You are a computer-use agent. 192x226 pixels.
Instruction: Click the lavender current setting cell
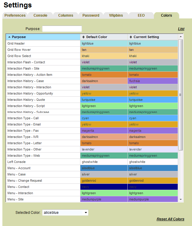tap(153, 149)
